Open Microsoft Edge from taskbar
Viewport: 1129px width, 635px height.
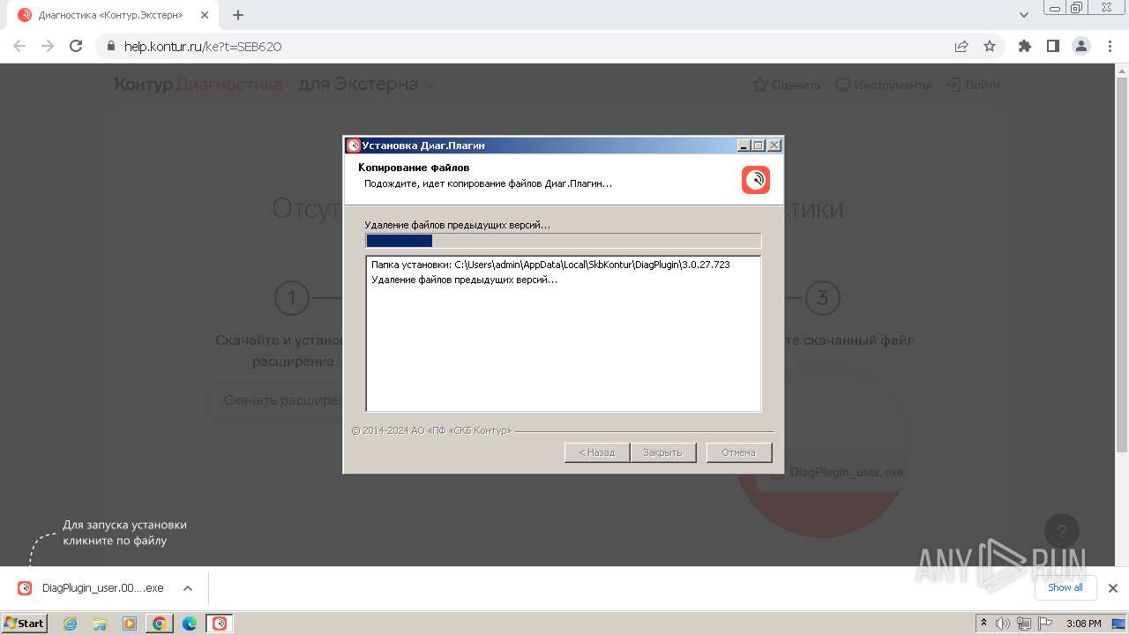click(x=190, y=624)
